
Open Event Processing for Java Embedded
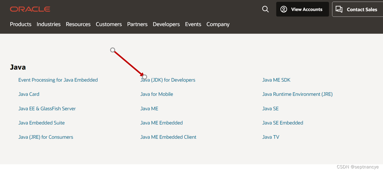(58, 80)
